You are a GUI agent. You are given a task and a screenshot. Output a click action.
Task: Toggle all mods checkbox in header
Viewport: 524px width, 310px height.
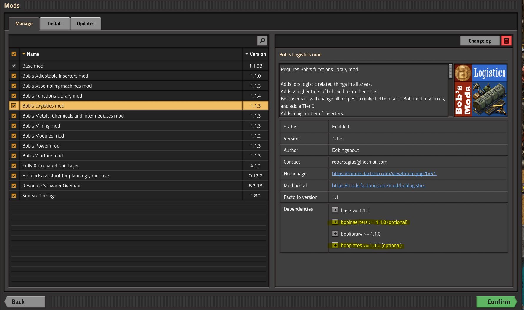point(14,54)
